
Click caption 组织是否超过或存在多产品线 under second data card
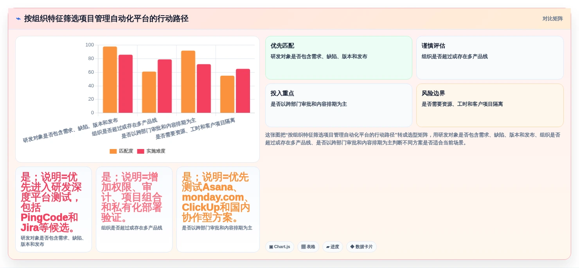click(132, 228)
